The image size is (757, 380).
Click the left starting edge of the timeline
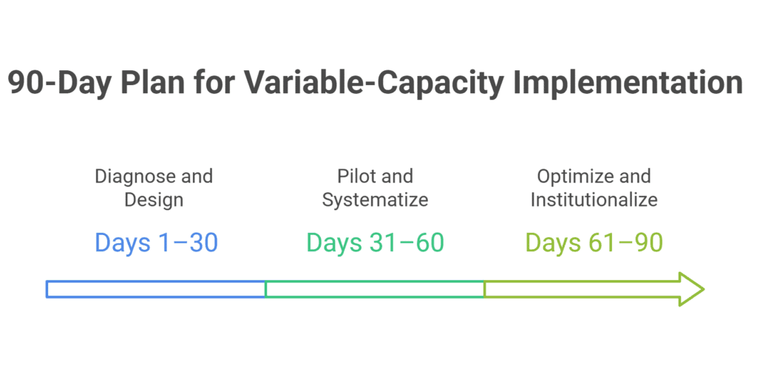click(47, 289)
